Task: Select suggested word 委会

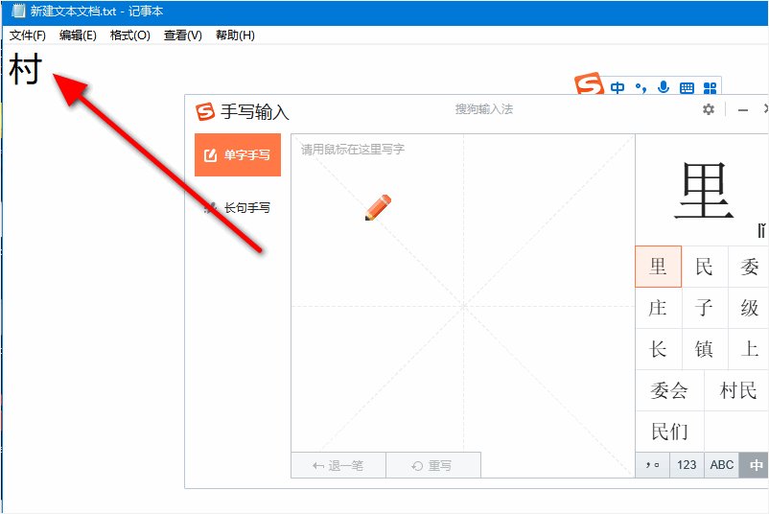Action: 669,390
